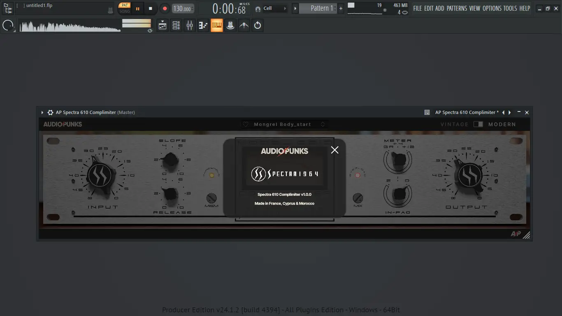
Task: Turn the INPUT gain knob
Action: 100,176
